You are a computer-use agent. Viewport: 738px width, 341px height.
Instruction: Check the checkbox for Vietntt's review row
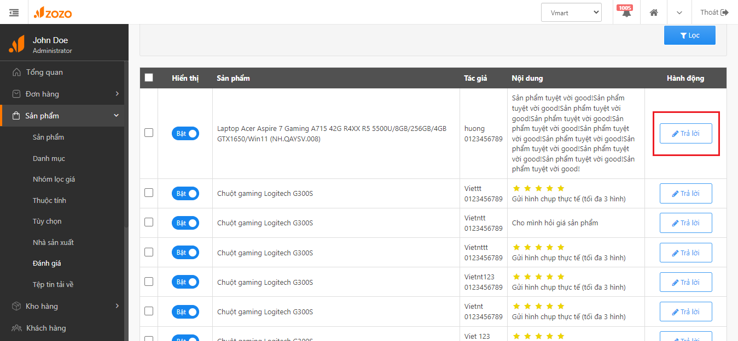click(149, 222)
